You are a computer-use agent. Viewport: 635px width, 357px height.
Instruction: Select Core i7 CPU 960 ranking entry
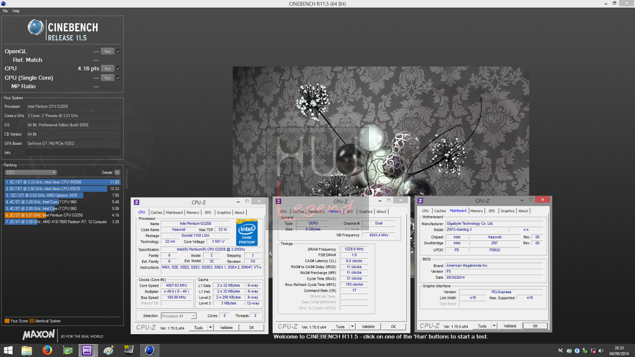[62, 202]
